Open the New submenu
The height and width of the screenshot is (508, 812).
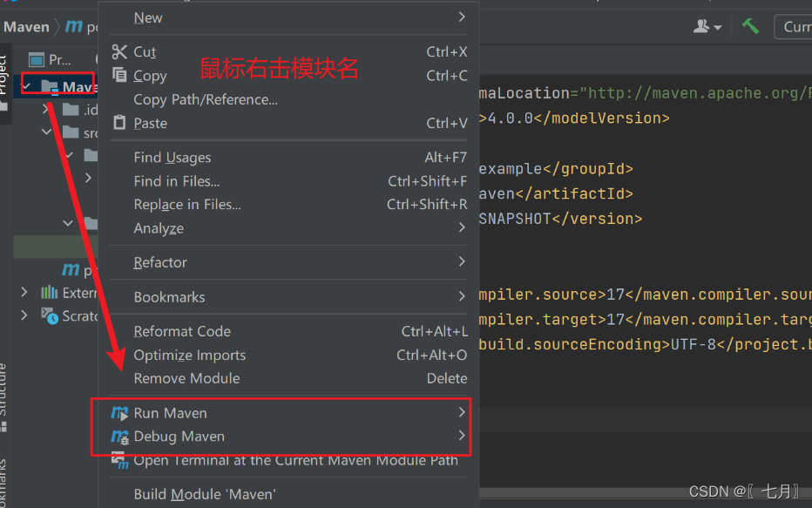point(288,17)
